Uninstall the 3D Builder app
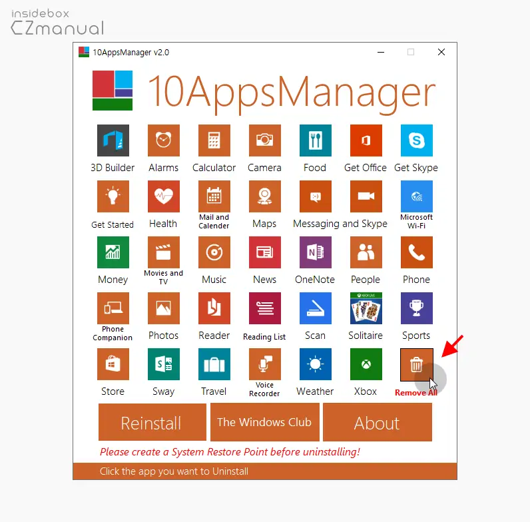Viewport: 530px width, 522px height. (113, 140)
